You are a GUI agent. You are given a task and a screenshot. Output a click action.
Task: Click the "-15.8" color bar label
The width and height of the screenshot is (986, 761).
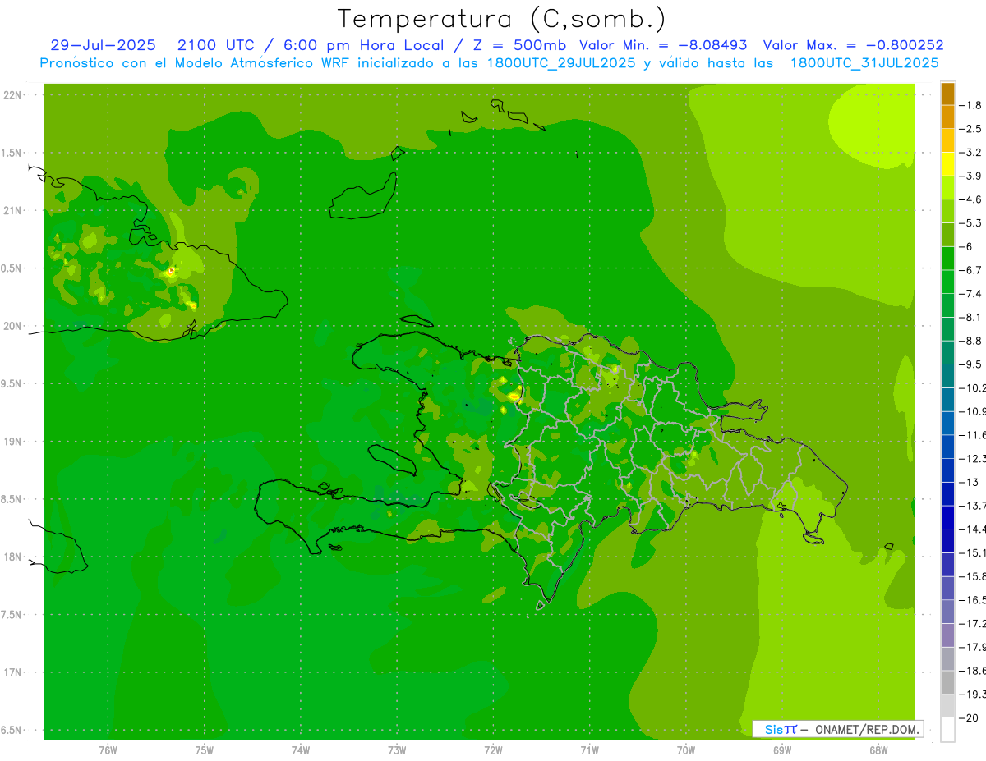[x=972, y=576]
